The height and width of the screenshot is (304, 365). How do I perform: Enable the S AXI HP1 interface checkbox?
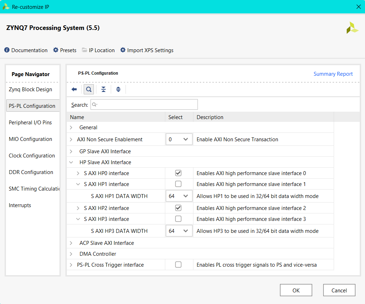[178, 184]
